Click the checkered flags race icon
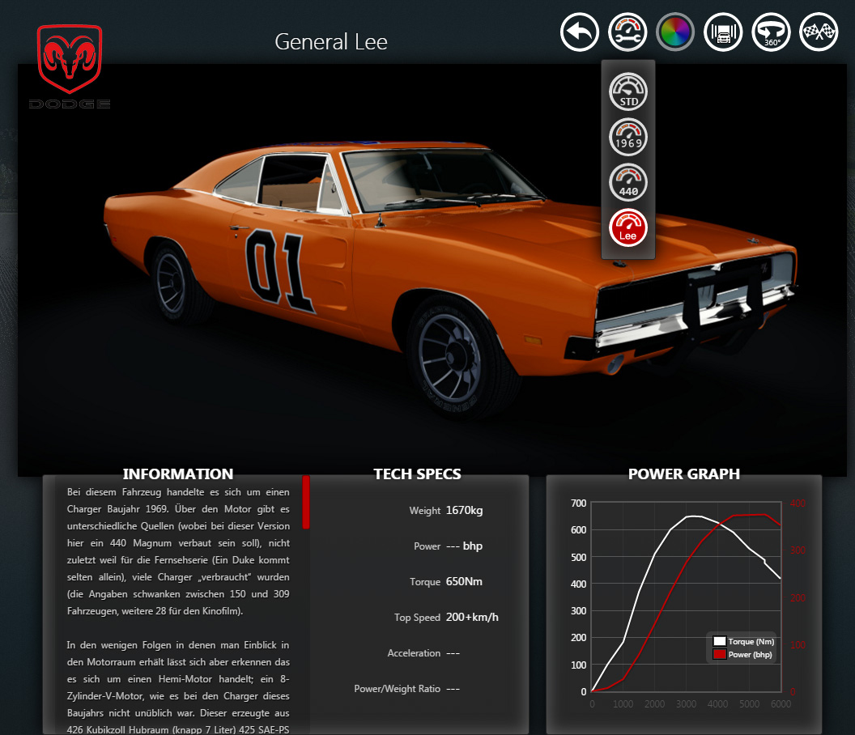 819,32
